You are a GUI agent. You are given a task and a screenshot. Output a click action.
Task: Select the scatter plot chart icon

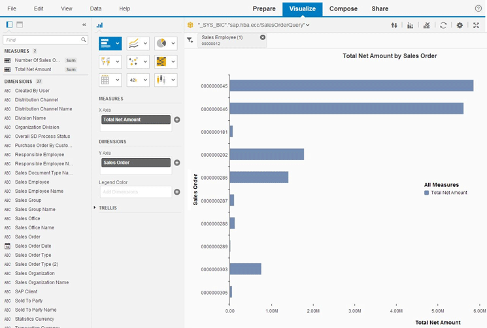(133, 62)
